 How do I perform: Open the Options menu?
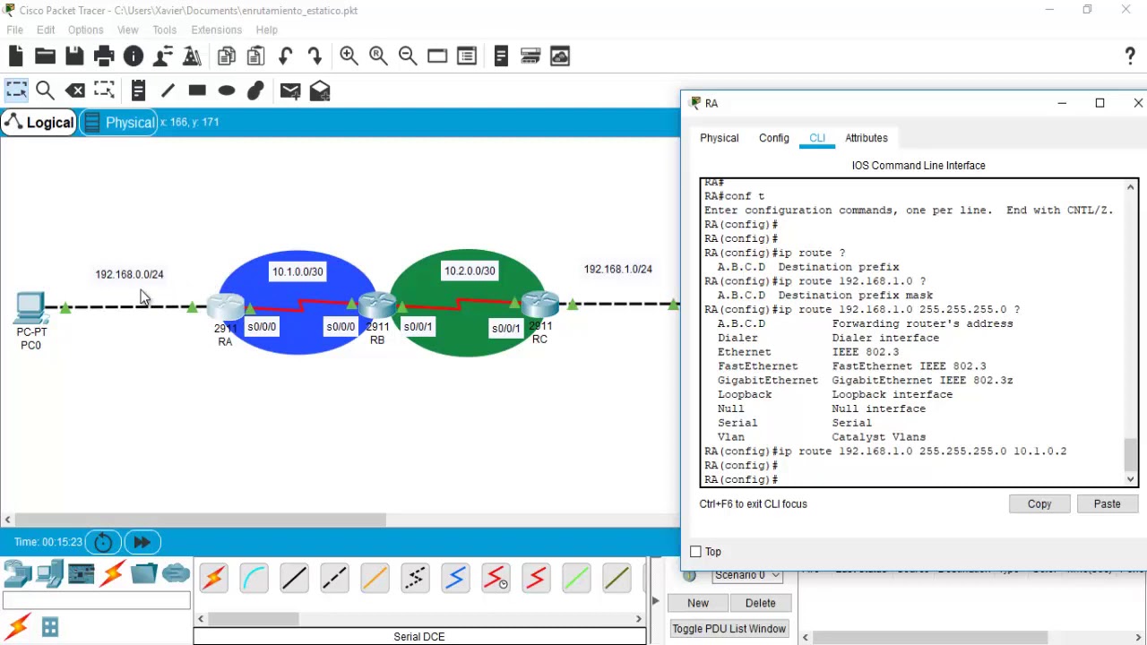[85, 30]
